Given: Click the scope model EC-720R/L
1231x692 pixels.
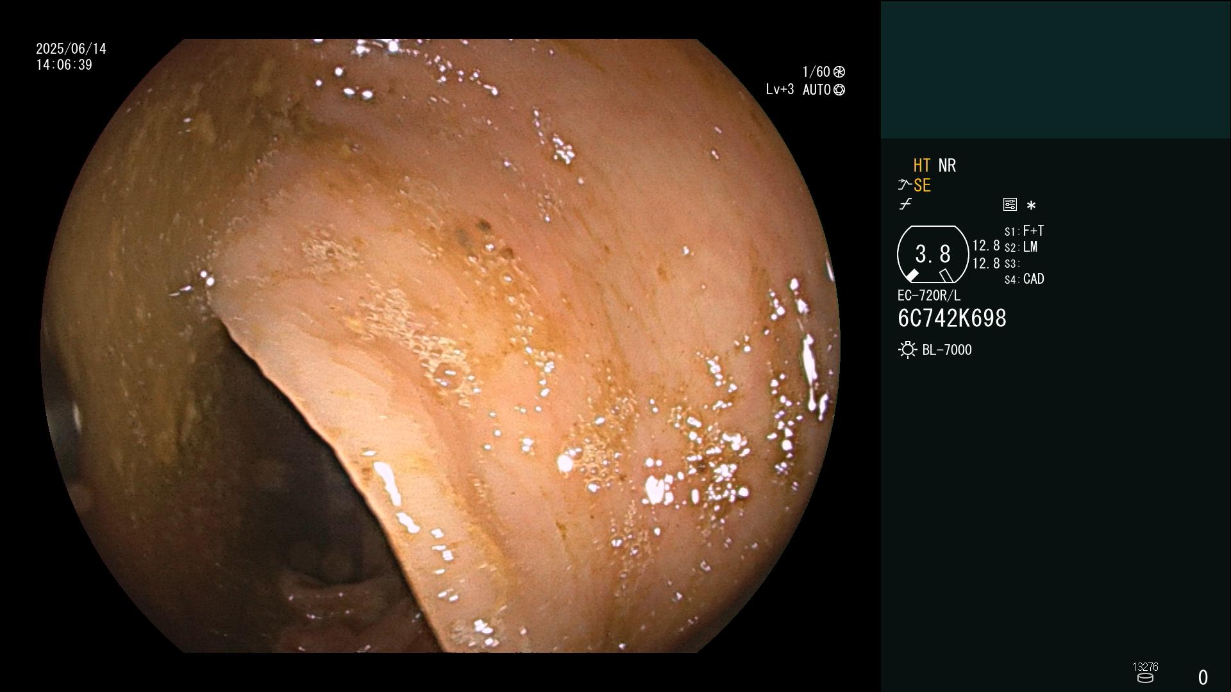Looking at the screenshot, I should pyautogui.click(x=929, y=295).
